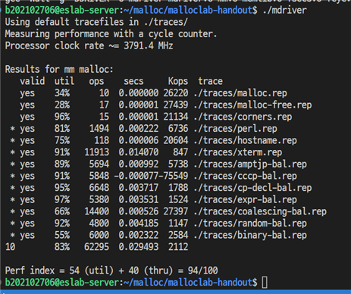Click the 55% util value for binary-bal
The height and width of the screenshot is (294, 351).
click(x=62, y=236)
